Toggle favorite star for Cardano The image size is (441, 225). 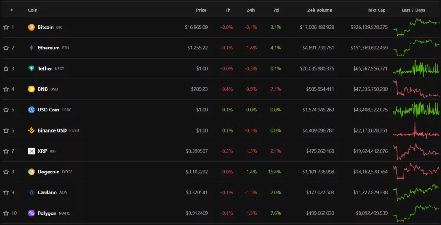tap(6, 192)
